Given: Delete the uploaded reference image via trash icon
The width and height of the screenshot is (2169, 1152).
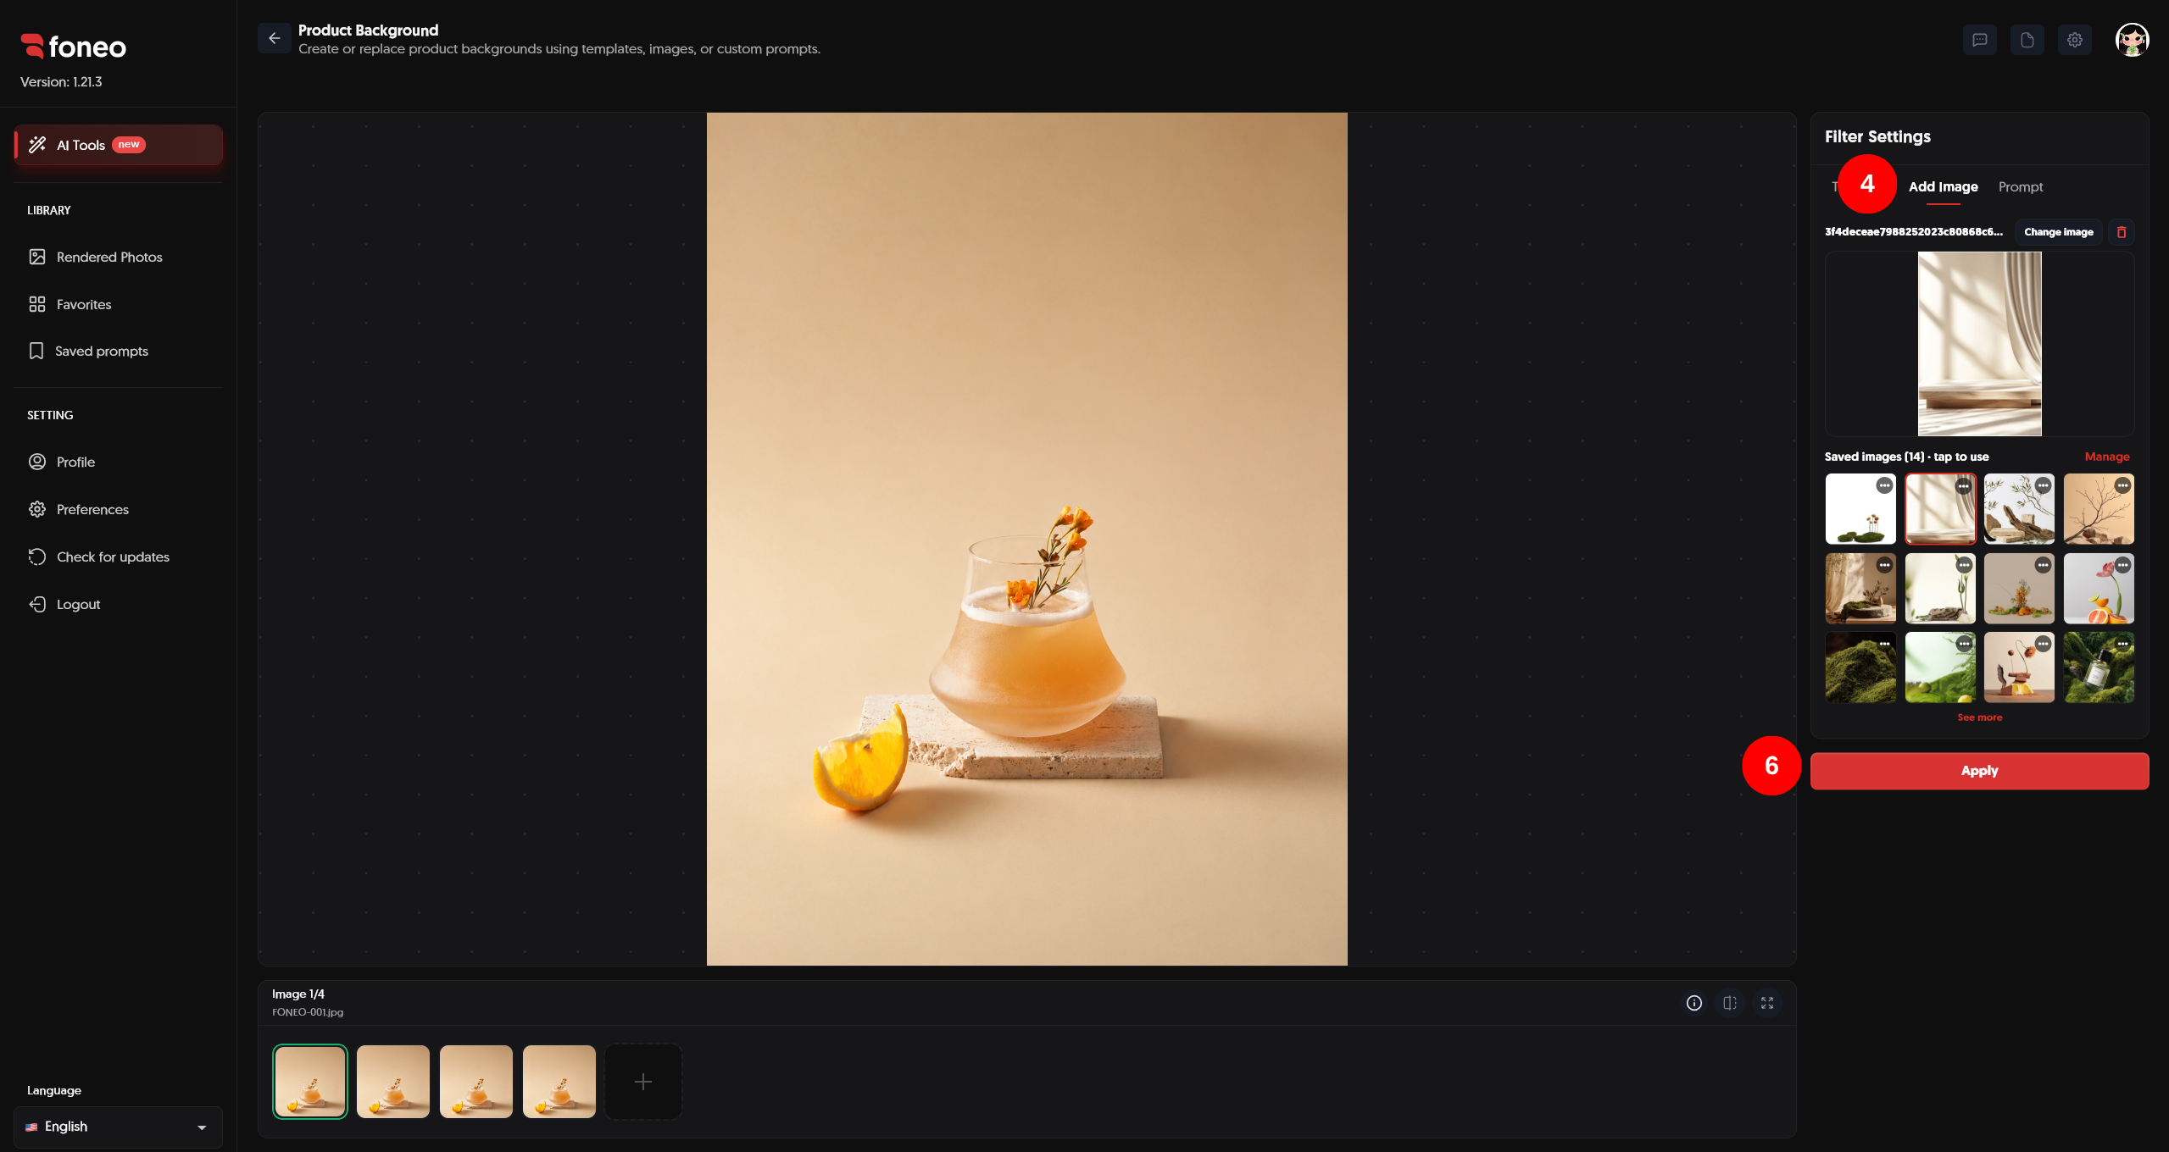Looking at the screenshot, I should click(2122, 232).
